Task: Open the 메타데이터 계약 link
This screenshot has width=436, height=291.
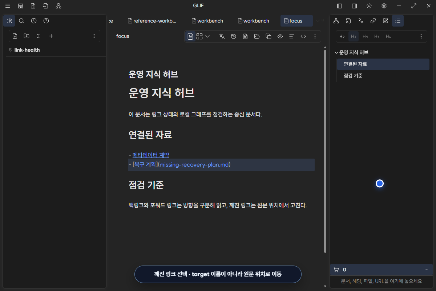Action: pos(151,155)
